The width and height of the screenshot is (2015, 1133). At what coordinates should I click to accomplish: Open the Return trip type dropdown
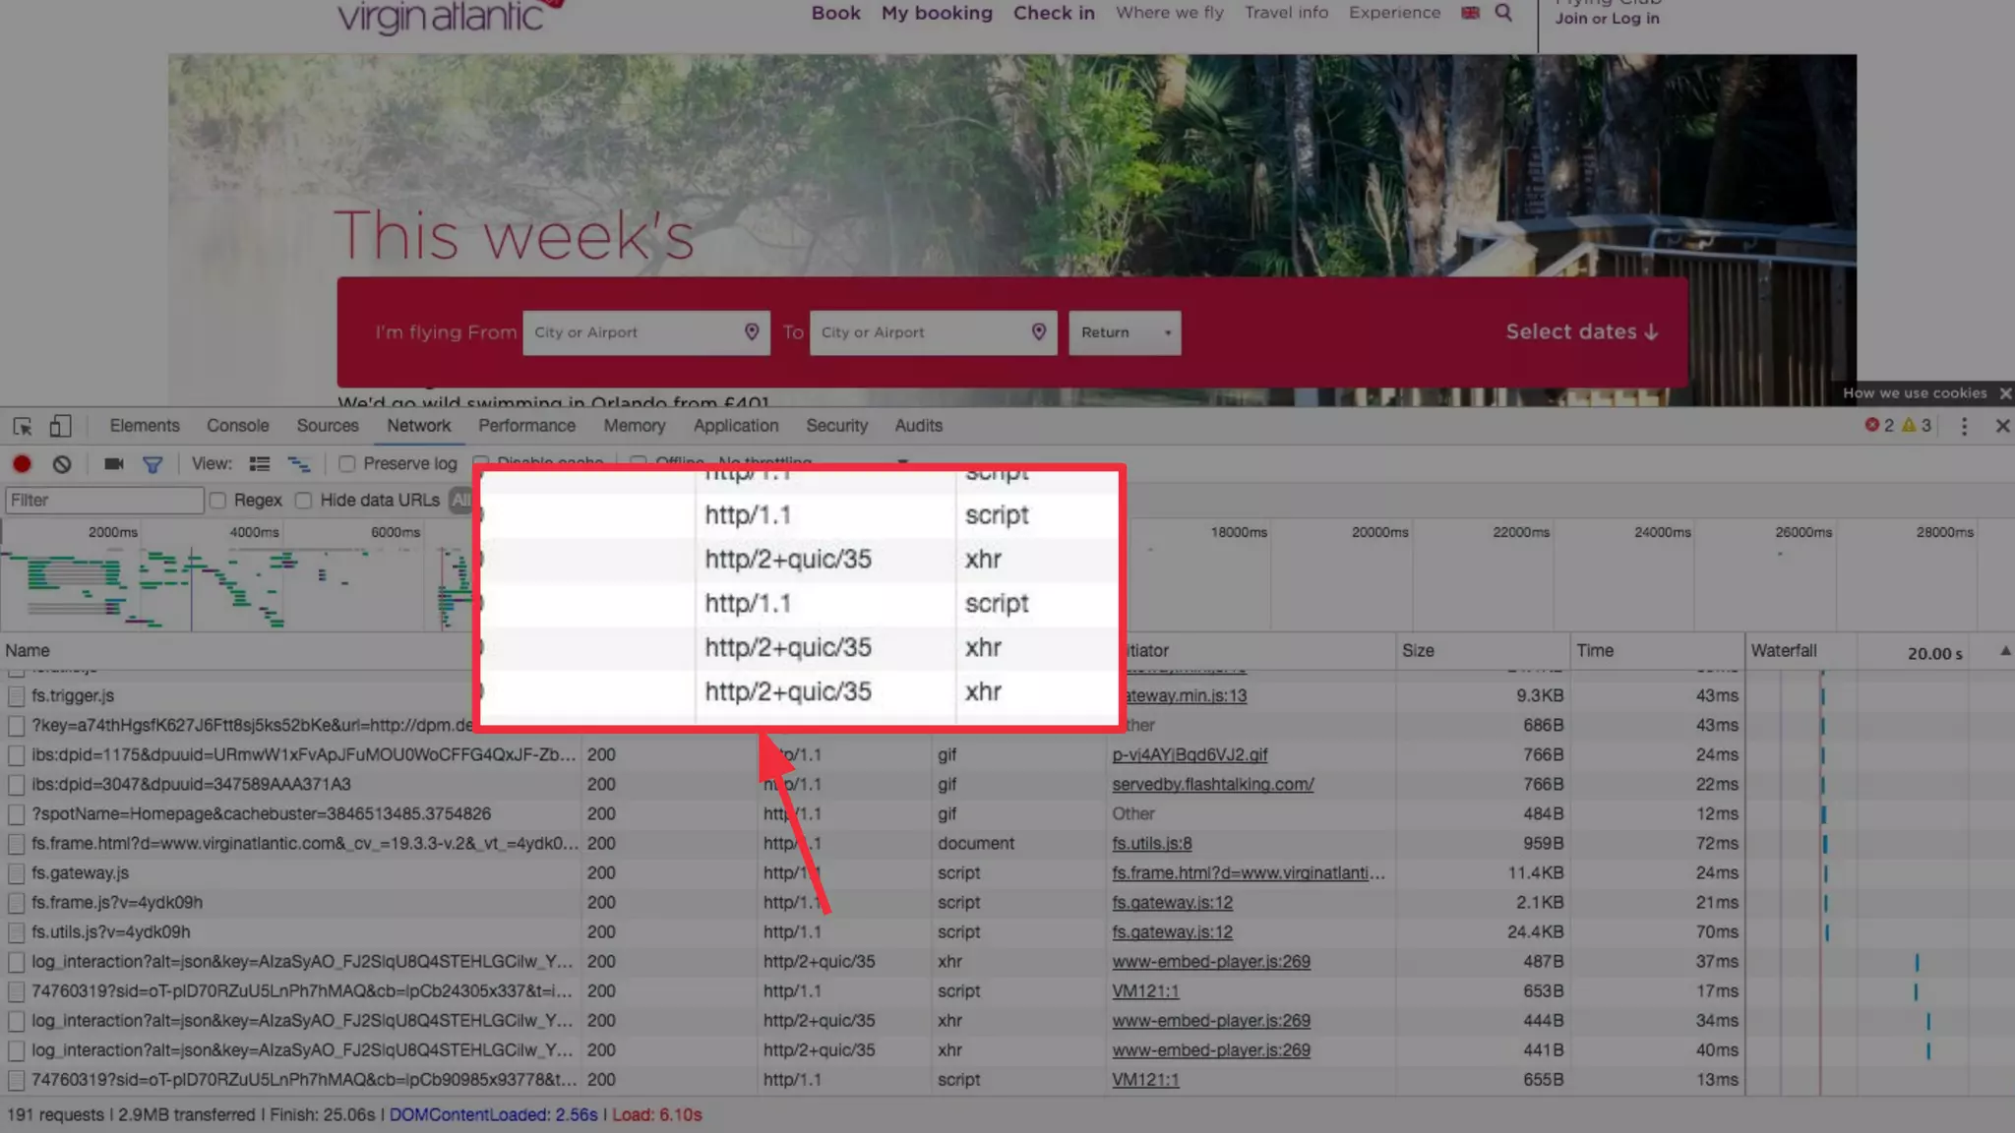(x=1125, y=332)
